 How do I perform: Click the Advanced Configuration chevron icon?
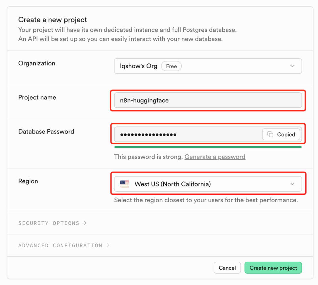coord(108,245)
